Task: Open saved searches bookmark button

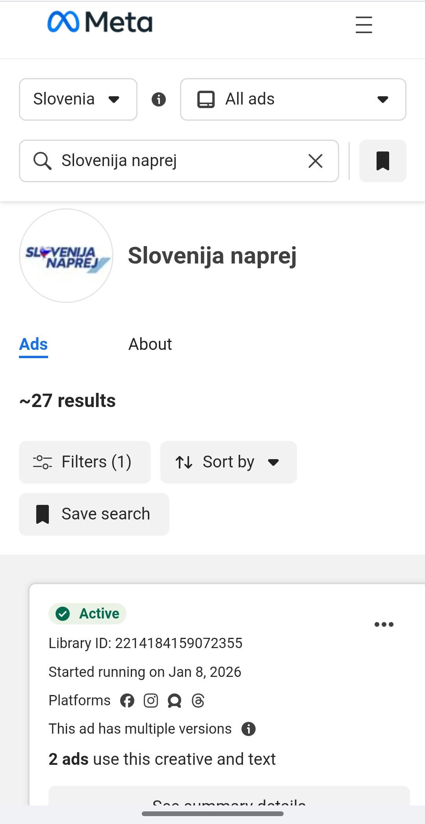Action: click(x=382, y=161)
